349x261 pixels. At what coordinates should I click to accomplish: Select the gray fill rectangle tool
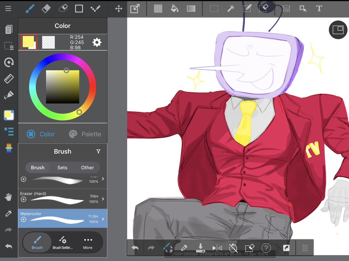(158, 9)
